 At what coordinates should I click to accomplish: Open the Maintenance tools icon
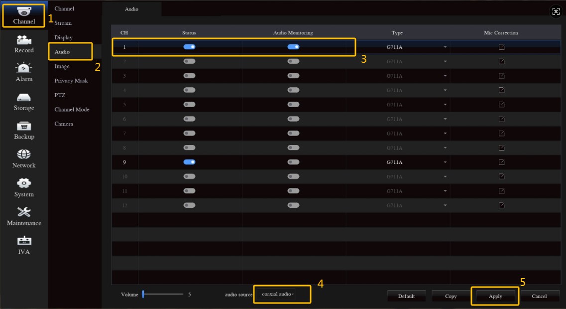(x=24, y=212)
